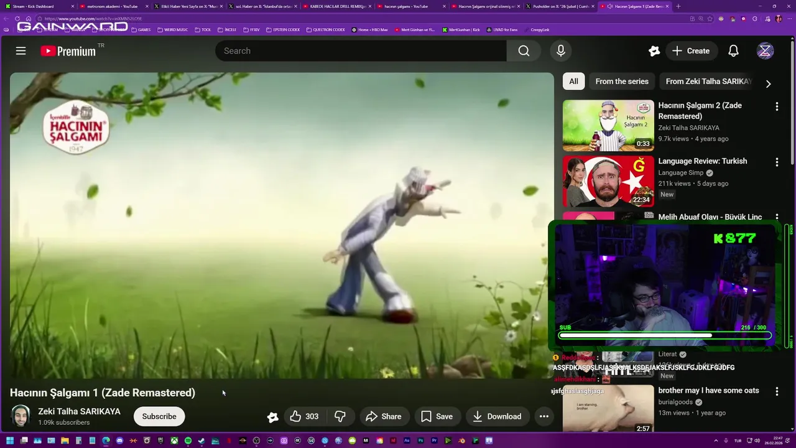
Task: Switch to hacının şalgamı - YouTube tab
Action: click(x=410, y=6)
